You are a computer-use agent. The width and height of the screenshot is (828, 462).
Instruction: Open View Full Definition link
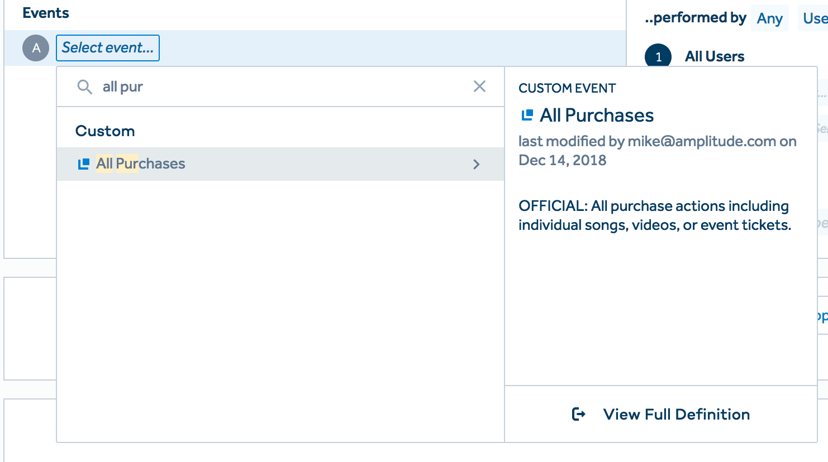tap(676, 414)
